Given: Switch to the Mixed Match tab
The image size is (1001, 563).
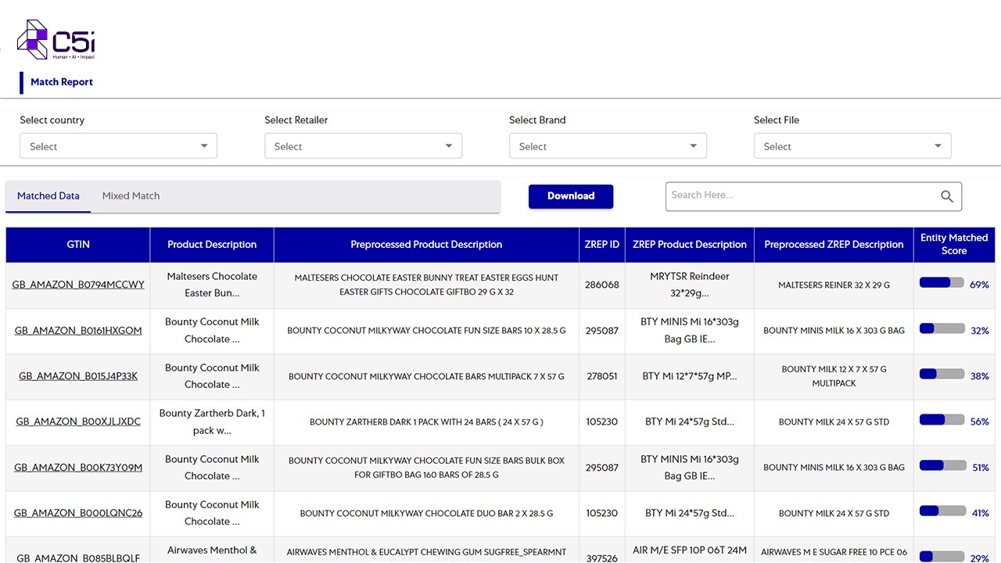Looking at the screenshot, I should [x=131, y=196].
